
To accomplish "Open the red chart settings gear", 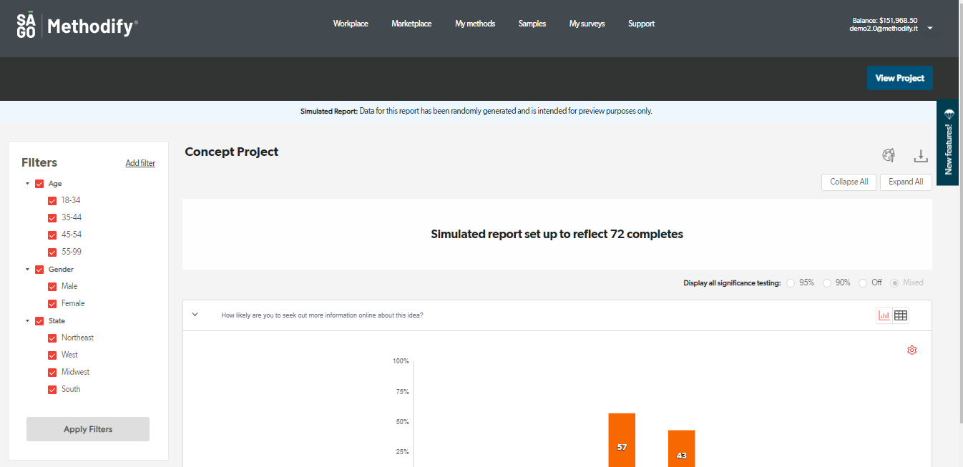I will 911,350.
